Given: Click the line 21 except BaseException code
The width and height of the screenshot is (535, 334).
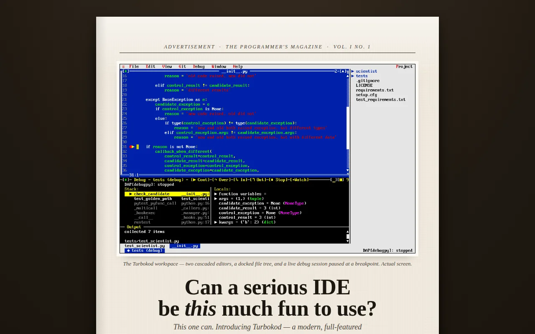Looking at the screenshot, I should [176, 99].
